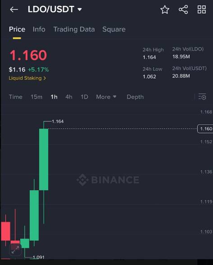213x265 pixels.
Task: Expand the More intervals dropdown
Action: coord(106,97)
